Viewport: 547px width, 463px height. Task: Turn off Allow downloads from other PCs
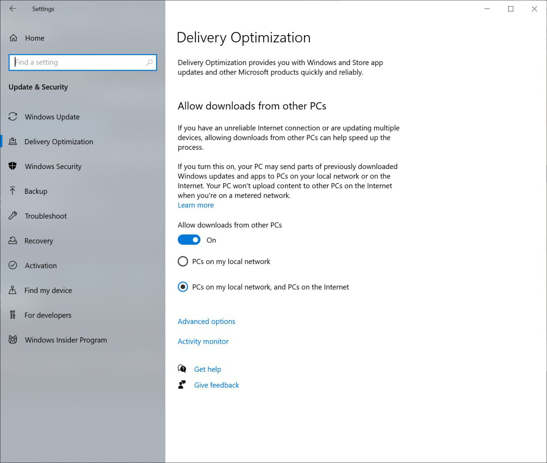(189, 240)
